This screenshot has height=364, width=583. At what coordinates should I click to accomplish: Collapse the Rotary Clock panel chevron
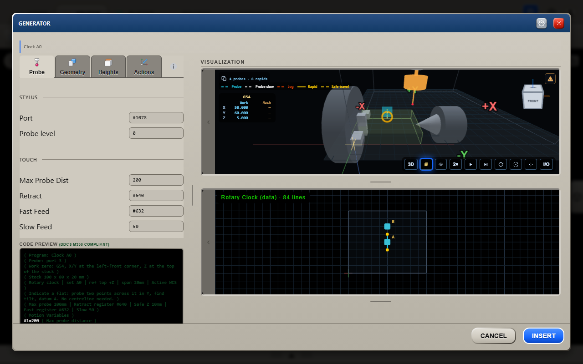(x=209, y=242)
